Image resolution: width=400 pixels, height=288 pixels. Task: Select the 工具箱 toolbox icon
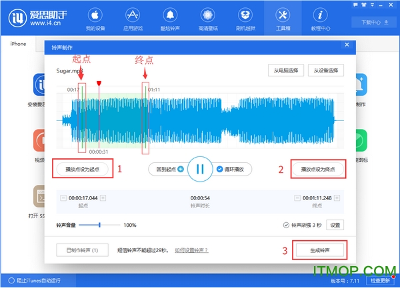(283, 19)
